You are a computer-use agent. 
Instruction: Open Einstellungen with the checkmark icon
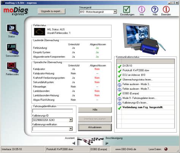coord(127,9)
